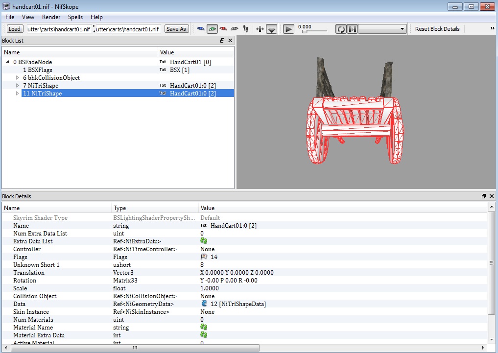498x353 pixels.
Task: Show hidden toolbar items via double chevron
Action: coord(492,28)
